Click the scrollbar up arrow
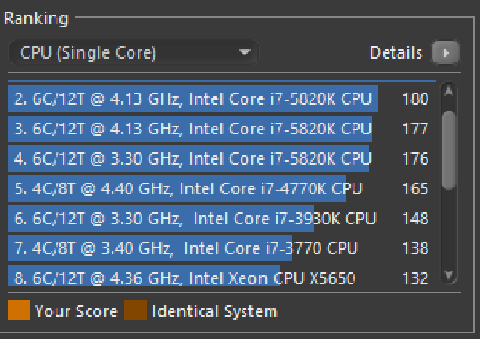480x359 pixels. coord(449,91)
